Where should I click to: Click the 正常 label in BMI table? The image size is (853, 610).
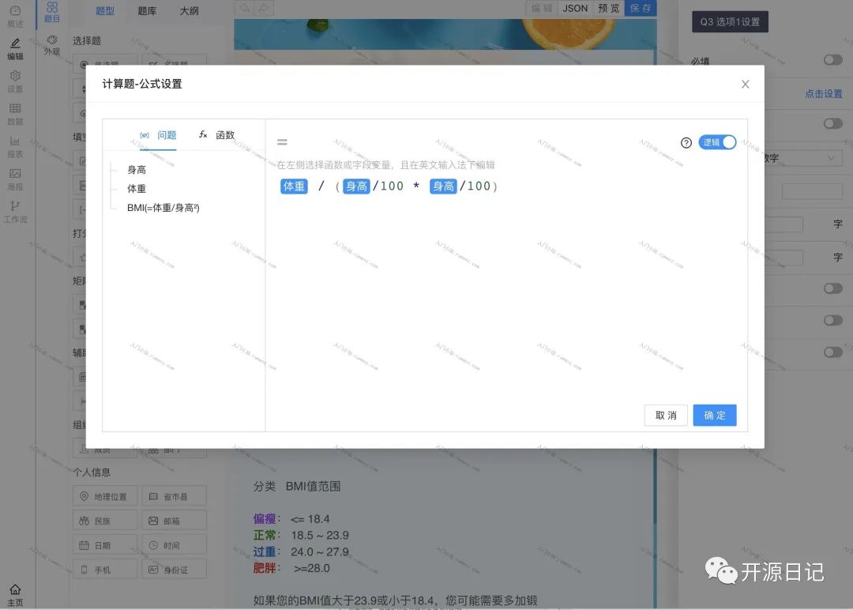(x=265, y=536)
